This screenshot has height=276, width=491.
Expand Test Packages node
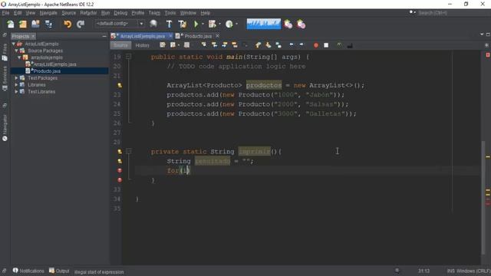(x=16, y=78)
